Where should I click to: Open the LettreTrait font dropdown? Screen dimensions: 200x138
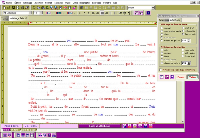[30, 13]
